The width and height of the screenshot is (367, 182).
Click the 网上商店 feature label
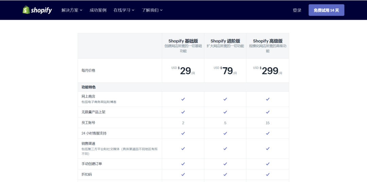[x=88, y=96]
